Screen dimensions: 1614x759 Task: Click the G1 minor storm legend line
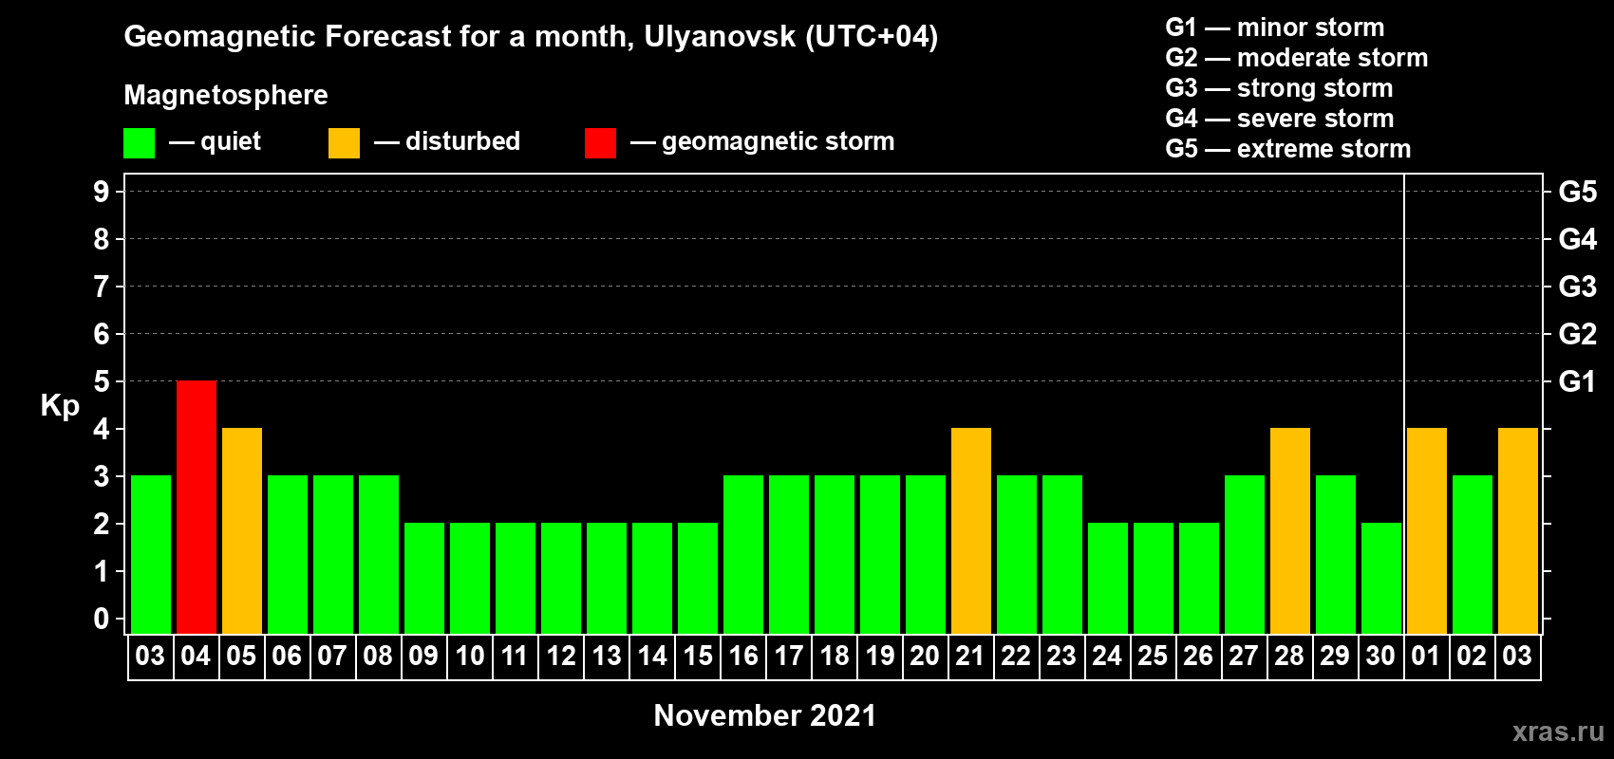point(1275,28)
